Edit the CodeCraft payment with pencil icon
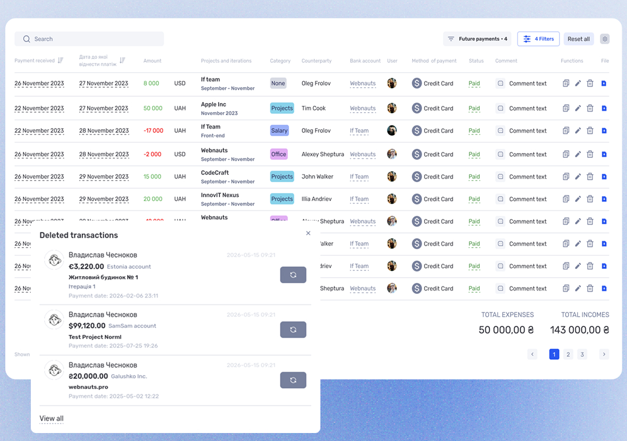The height and width of the screenshot is (441, 627). (578, 176)
